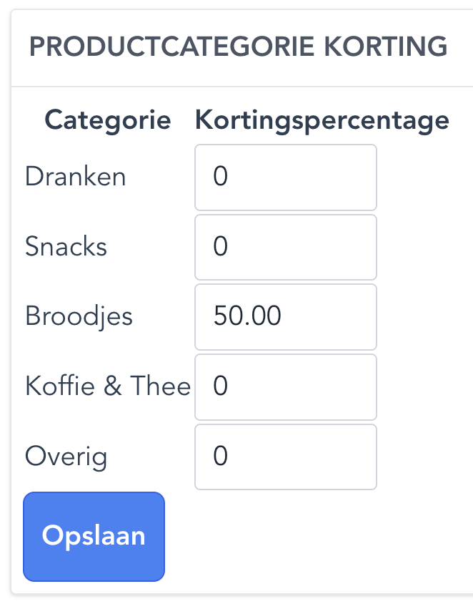Select the Broodjes category label
The image size is (473, 604).
pos(79,316)
